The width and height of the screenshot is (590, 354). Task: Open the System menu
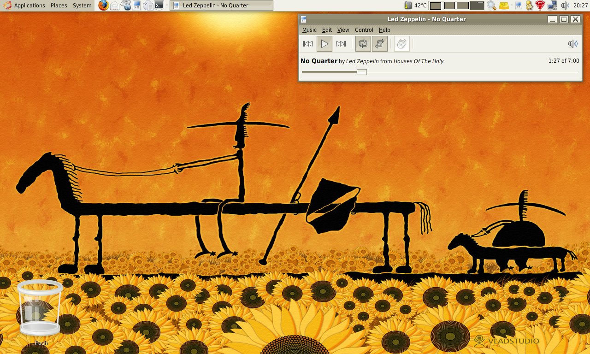point(82,6)
